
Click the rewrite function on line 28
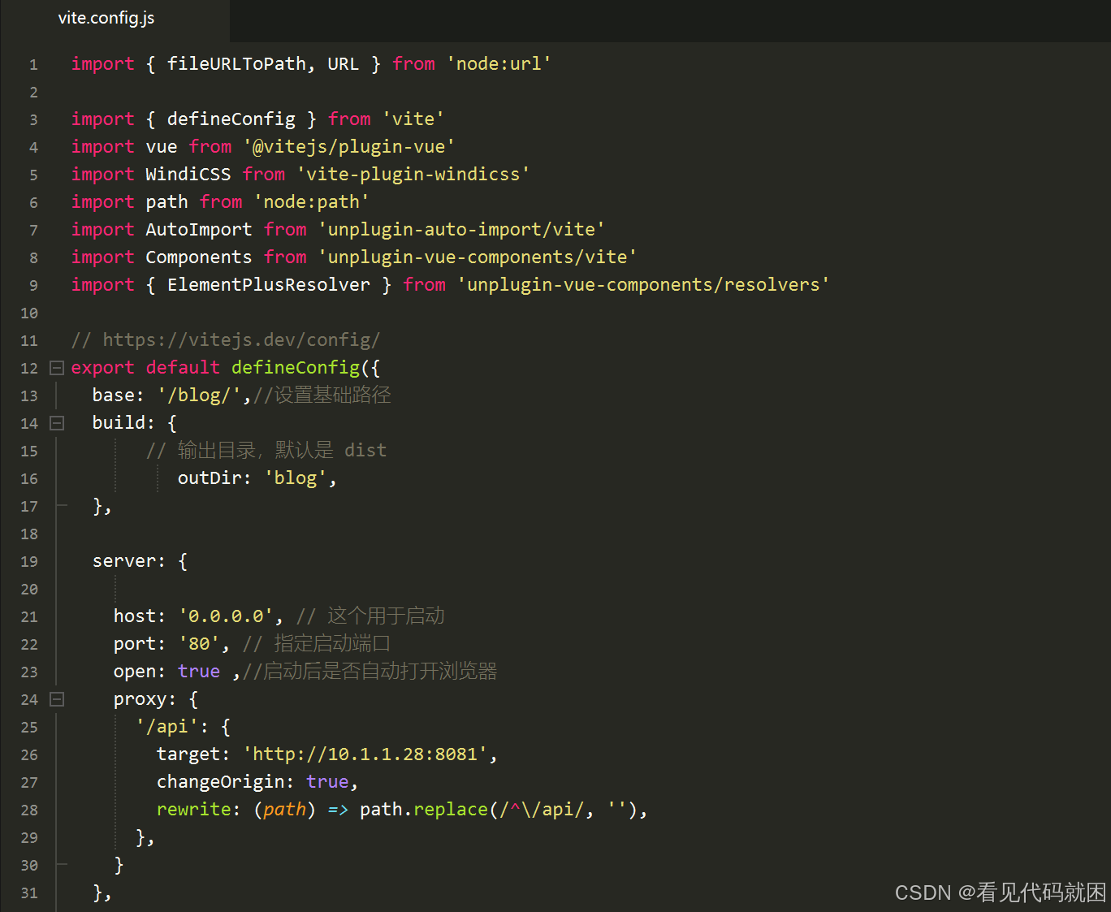coord(193,809)
